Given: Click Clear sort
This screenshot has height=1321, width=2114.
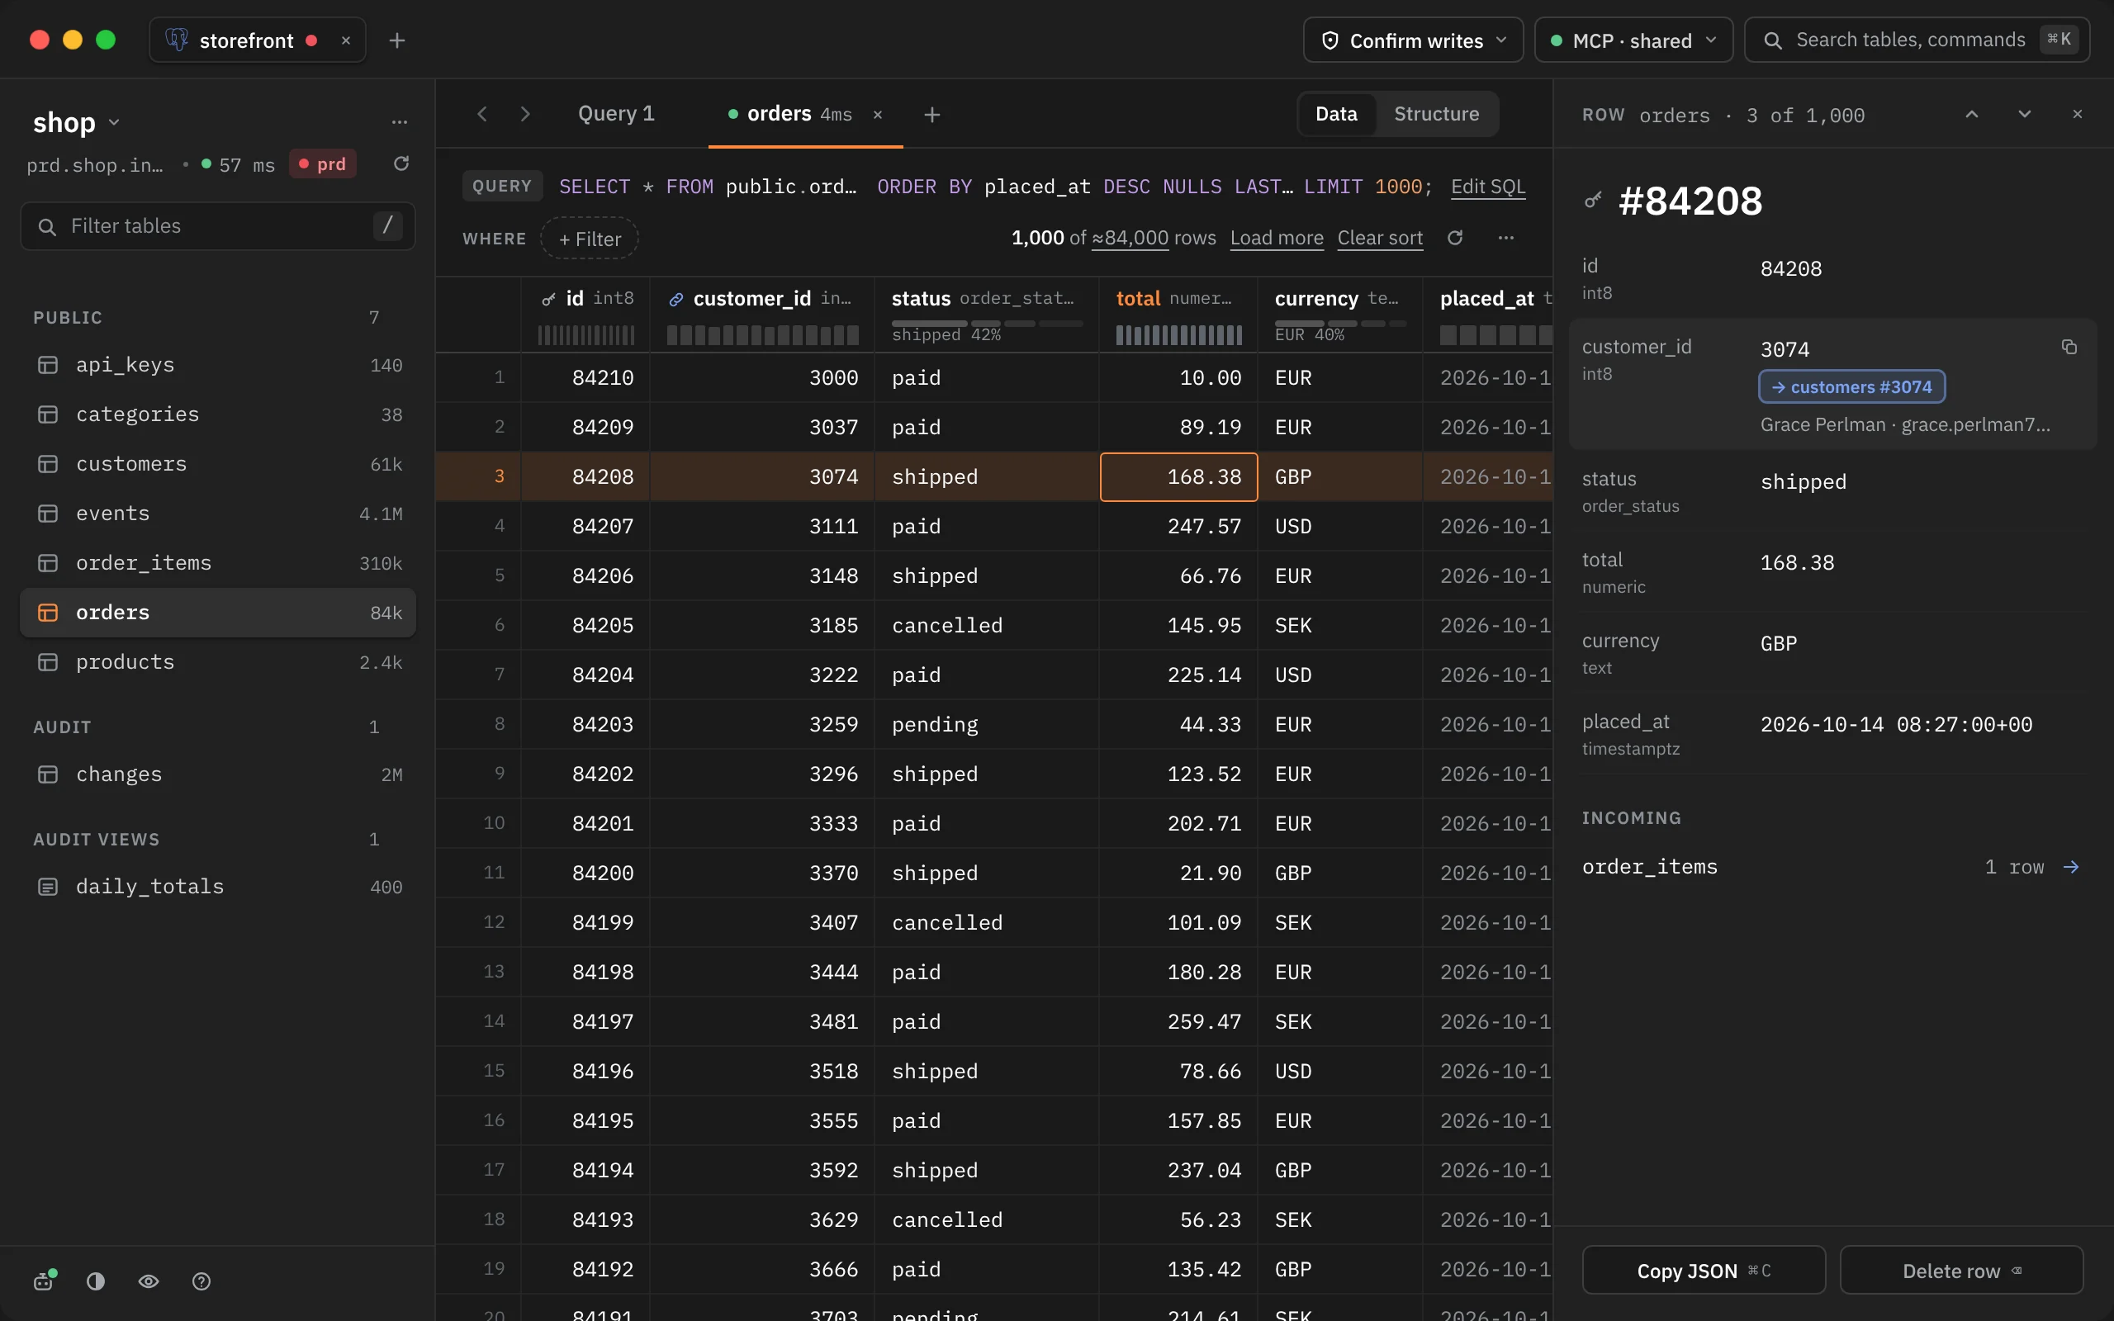Looking at the screenshot, I should [x=1379, y=238].
